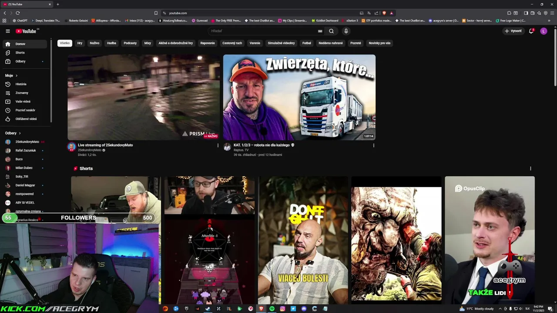Open Daniel Magyar subscription channel

click(x=25, y=185)
